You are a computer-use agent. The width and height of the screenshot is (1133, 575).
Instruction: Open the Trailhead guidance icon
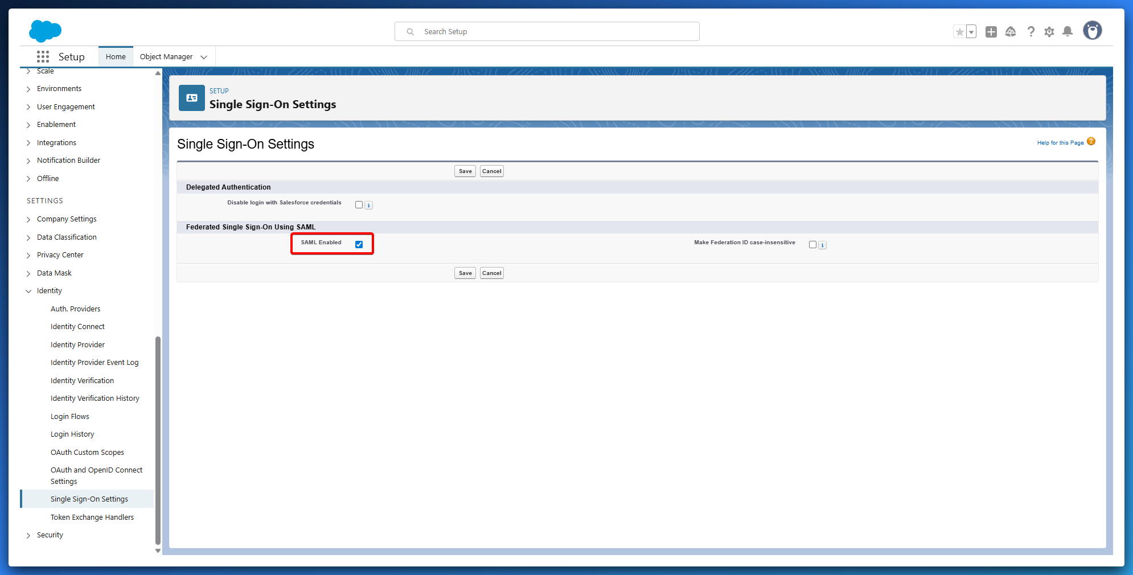1011,32
